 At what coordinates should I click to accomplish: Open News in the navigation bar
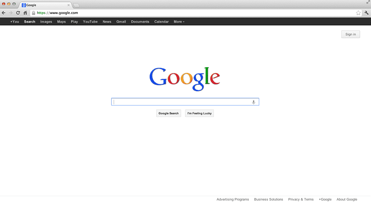point(107,21)
